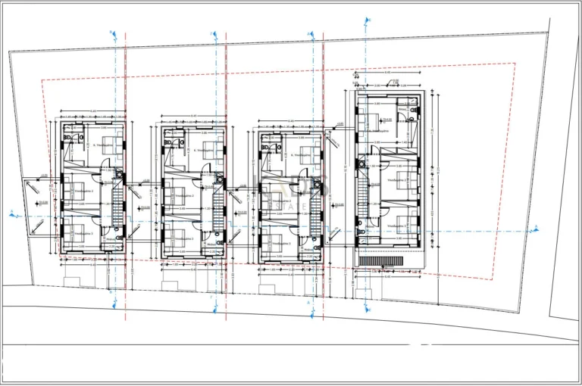This screenshot has width=582, height=386.
Task: Click the parking pad rectangle below first house
Action: click(x=72, y=282)
